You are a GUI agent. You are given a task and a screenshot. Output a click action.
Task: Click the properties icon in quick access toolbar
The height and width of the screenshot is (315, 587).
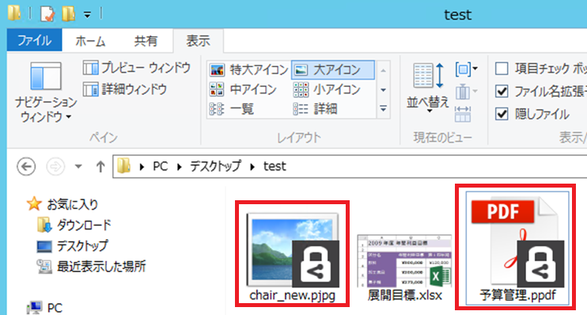pyautogui.click(x=47, y=14)
